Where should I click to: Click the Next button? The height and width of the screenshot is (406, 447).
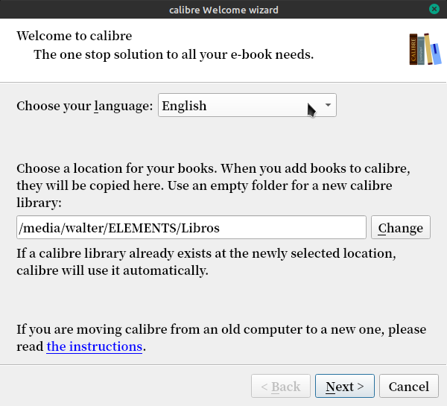point(345,386)
